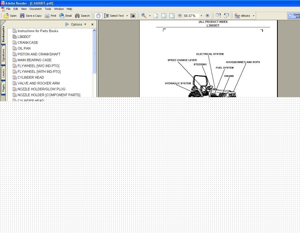
Task: Click the bookmarks panel scrollbar thumb
Action: point(94,53)
